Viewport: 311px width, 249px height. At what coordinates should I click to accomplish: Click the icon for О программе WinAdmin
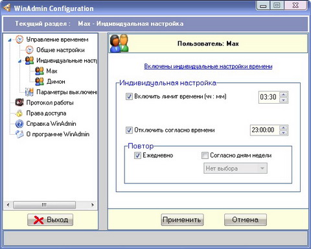19,134
